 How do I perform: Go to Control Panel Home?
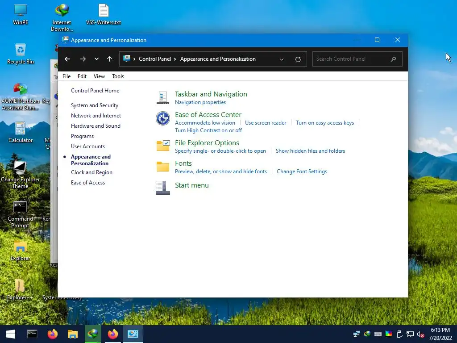click(95, 90)
